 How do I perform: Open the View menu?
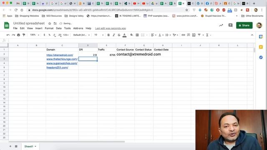(30, 28)
